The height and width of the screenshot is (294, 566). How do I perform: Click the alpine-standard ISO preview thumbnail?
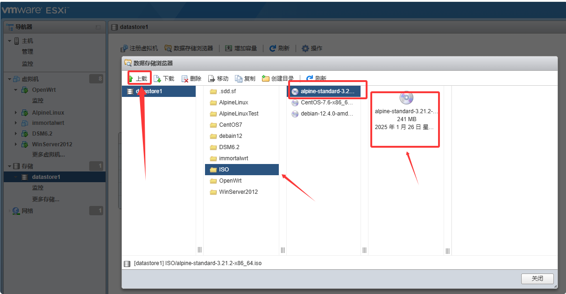406,98
